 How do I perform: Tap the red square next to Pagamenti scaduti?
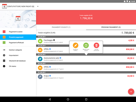click(x=4, y=32)
